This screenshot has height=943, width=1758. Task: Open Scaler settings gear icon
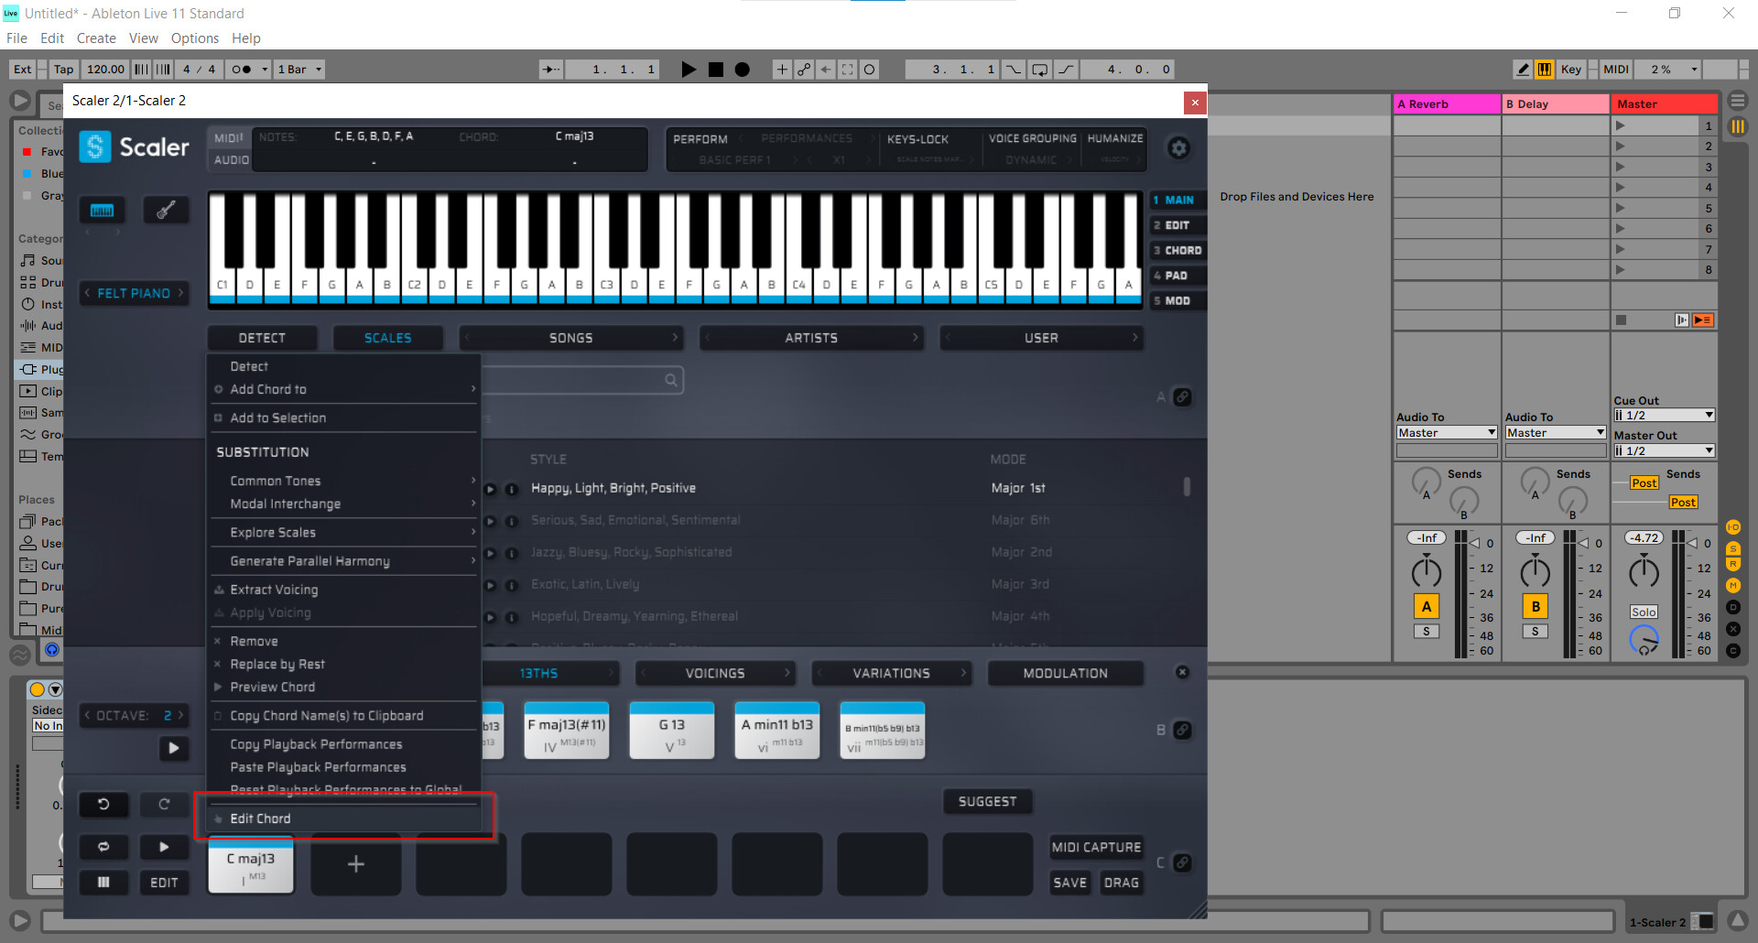point(1179,147)
